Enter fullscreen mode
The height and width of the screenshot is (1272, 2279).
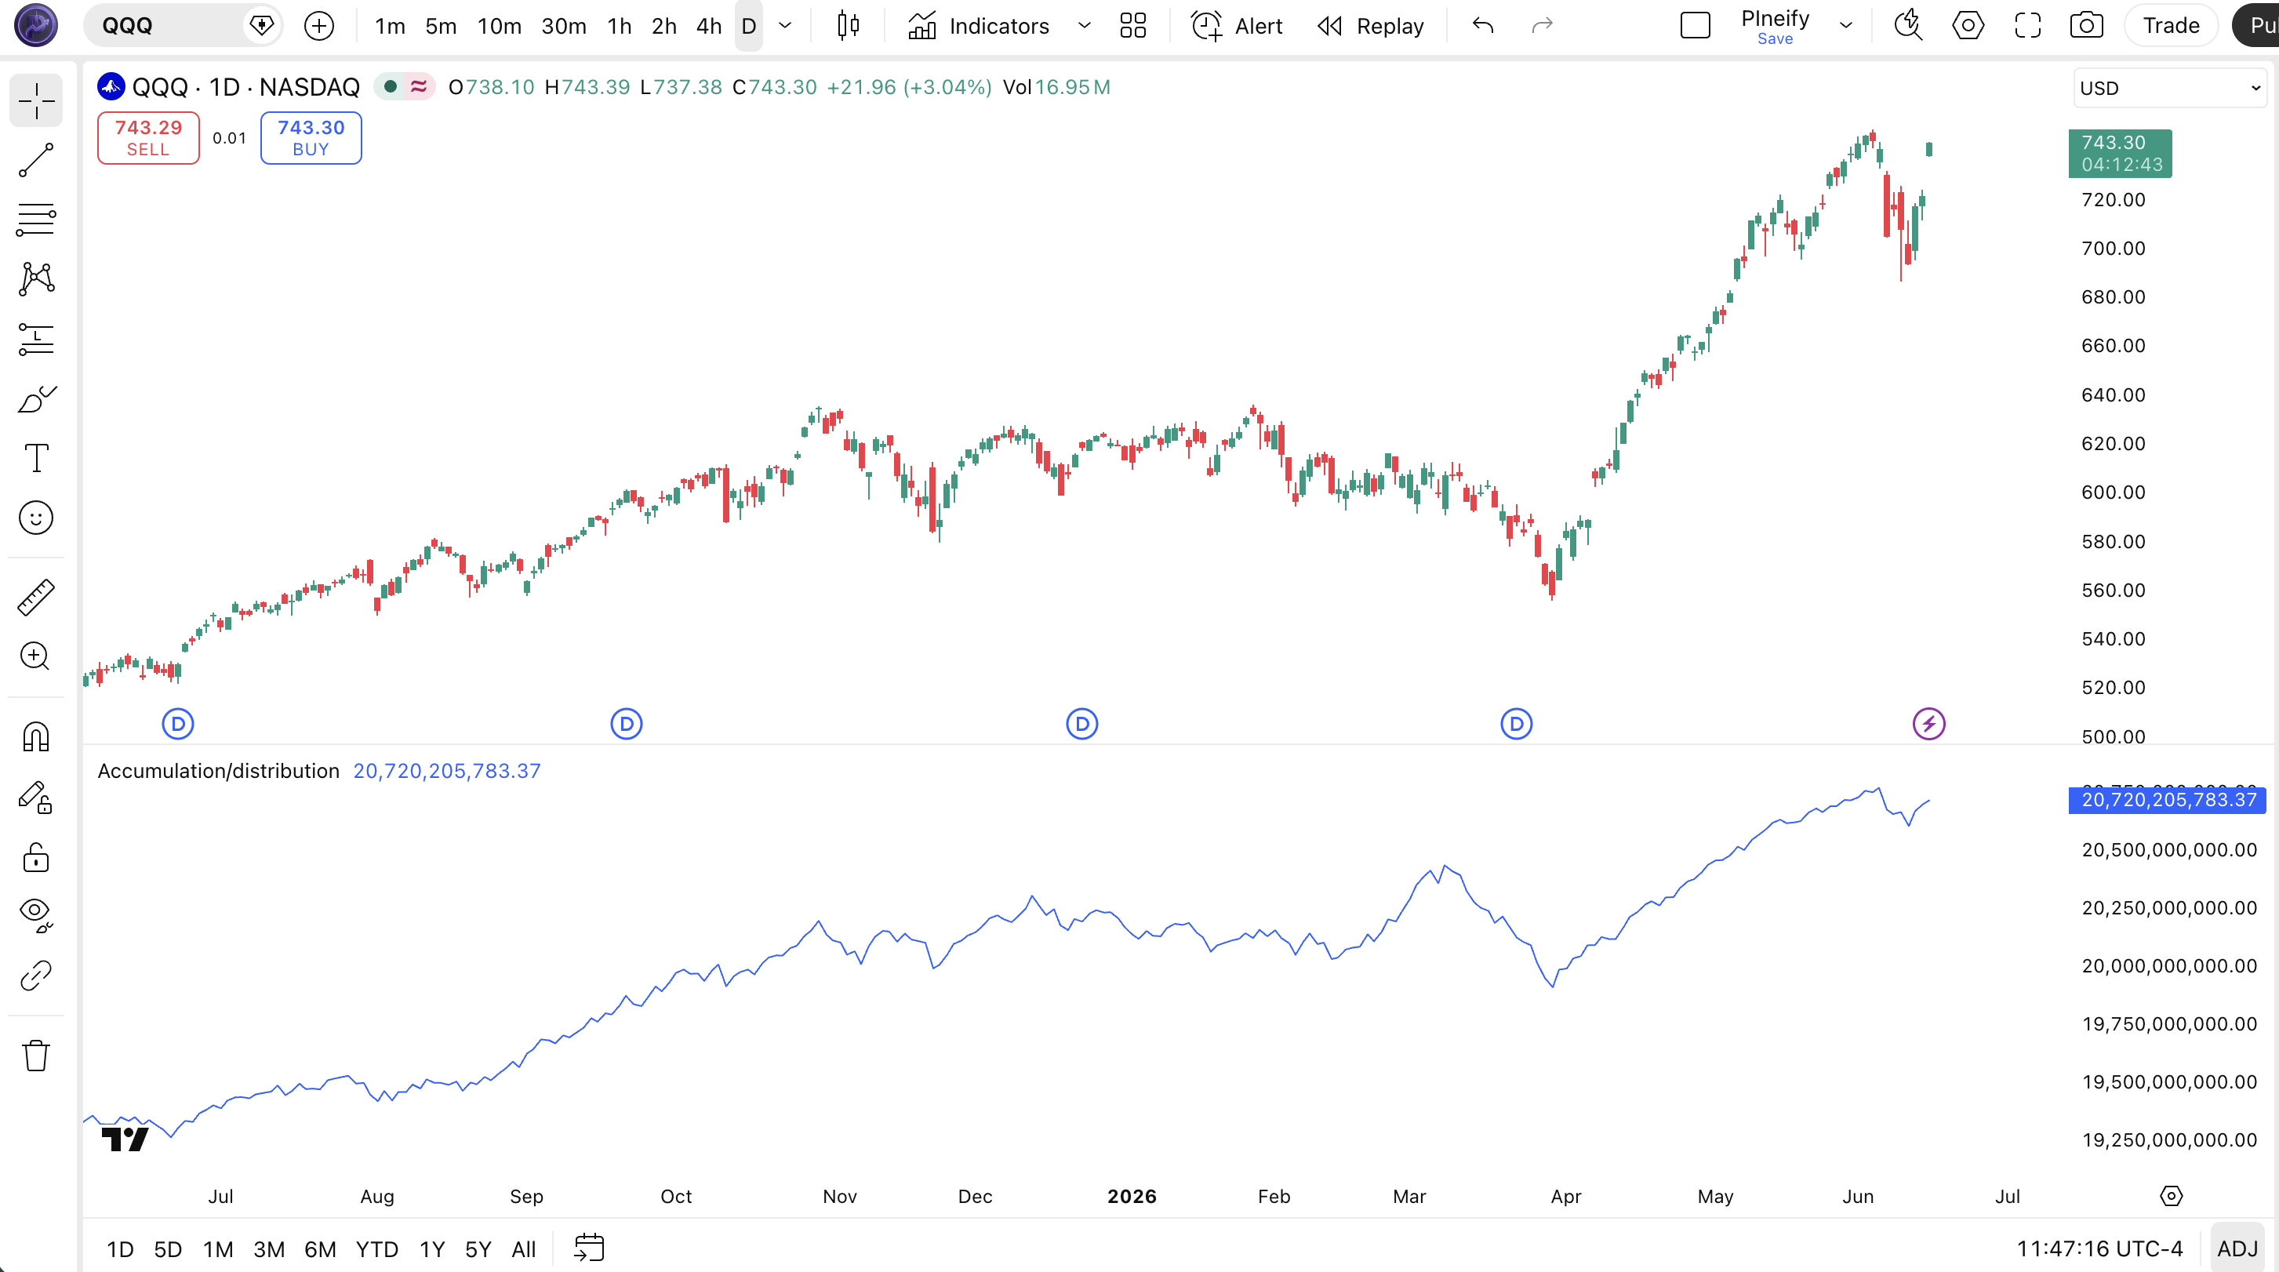[x=2026, y=26]
